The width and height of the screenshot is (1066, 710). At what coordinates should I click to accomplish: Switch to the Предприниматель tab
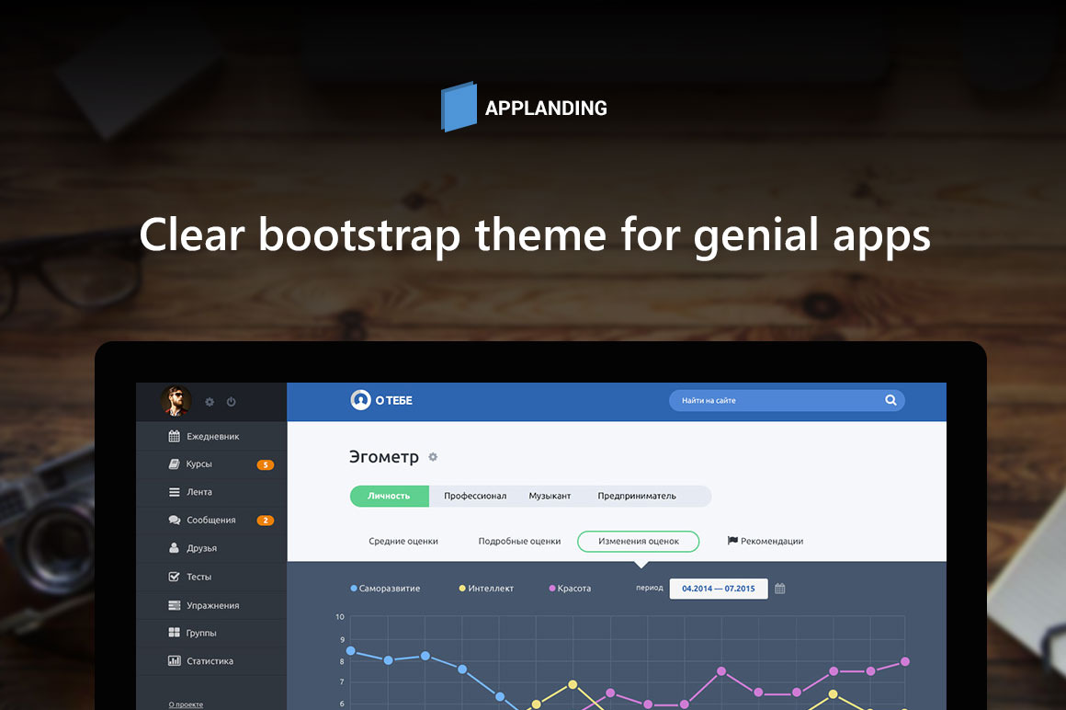coord(637,496)
